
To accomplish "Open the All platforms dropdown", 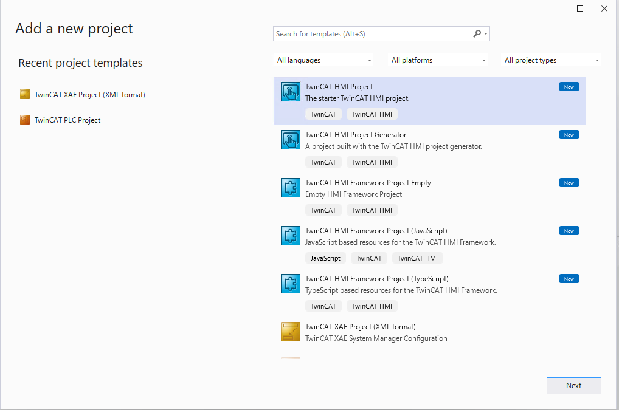I will click(x=438, y=60).
